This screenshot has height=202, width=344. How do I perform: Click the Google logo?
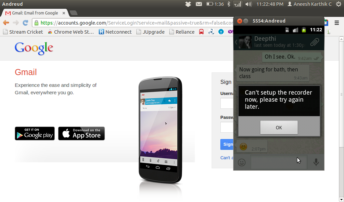[x=34, y=48]
